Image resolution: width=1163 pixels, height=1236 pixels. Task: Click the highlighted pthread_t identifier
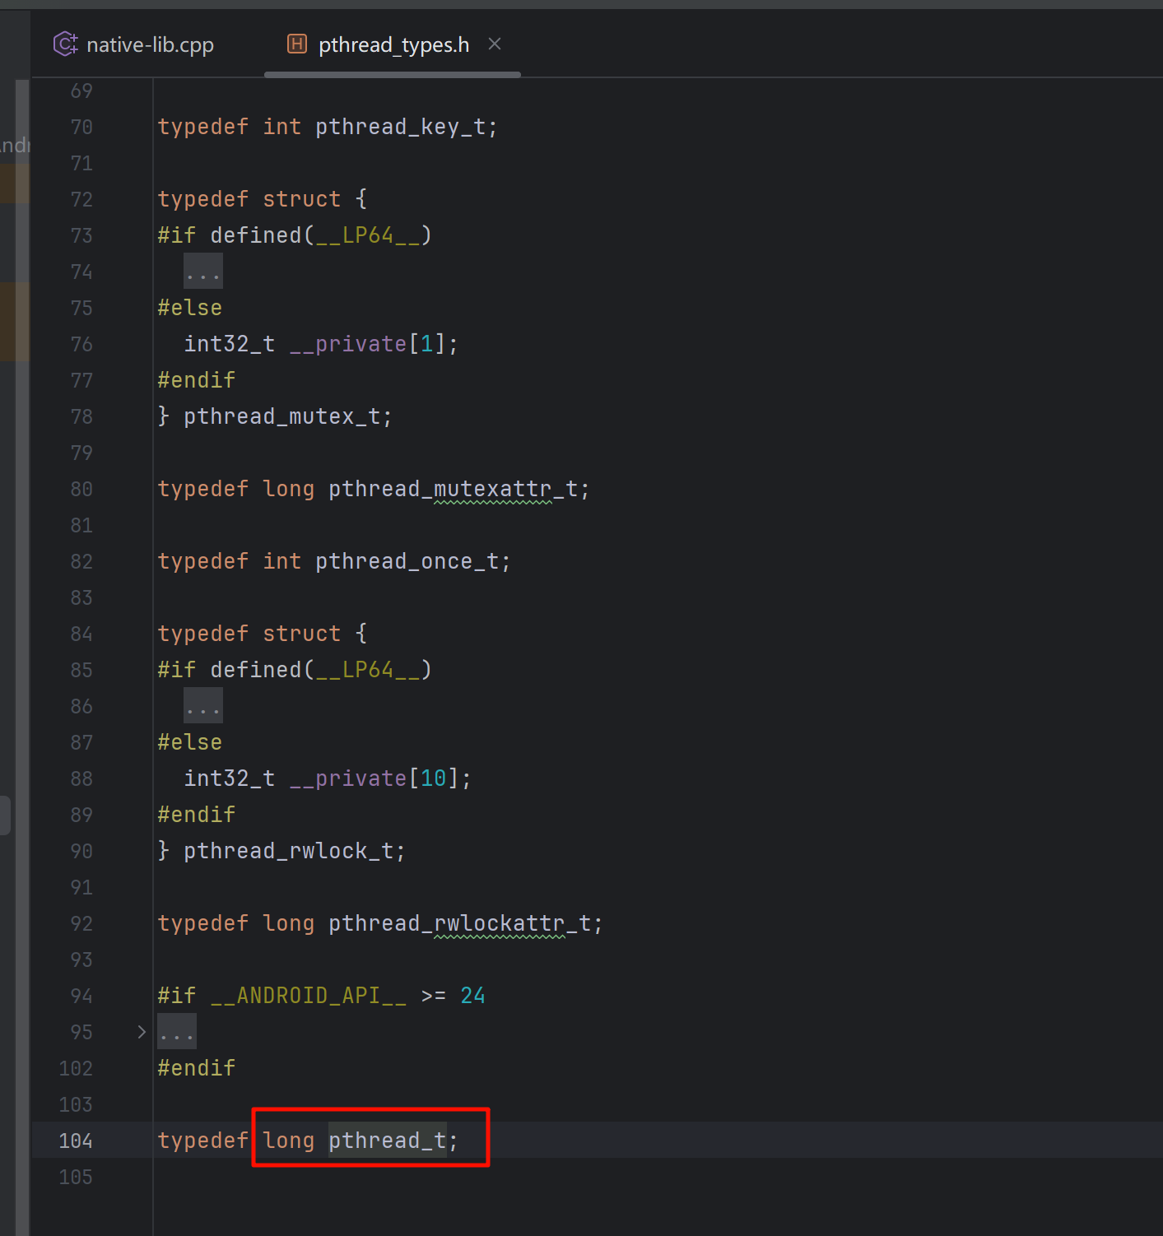[x=387, y=1141]
